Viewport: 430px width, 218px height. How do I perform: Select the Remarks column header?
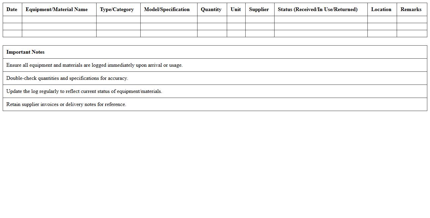(411, 9)
